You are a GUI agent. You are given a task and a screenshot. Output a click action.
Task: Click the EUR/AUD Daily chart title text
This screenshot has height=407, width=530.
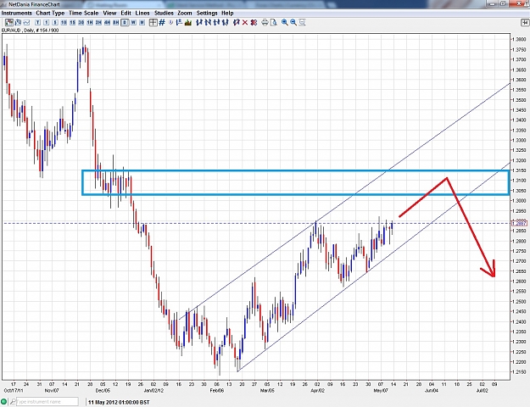[x=30, y=31]
